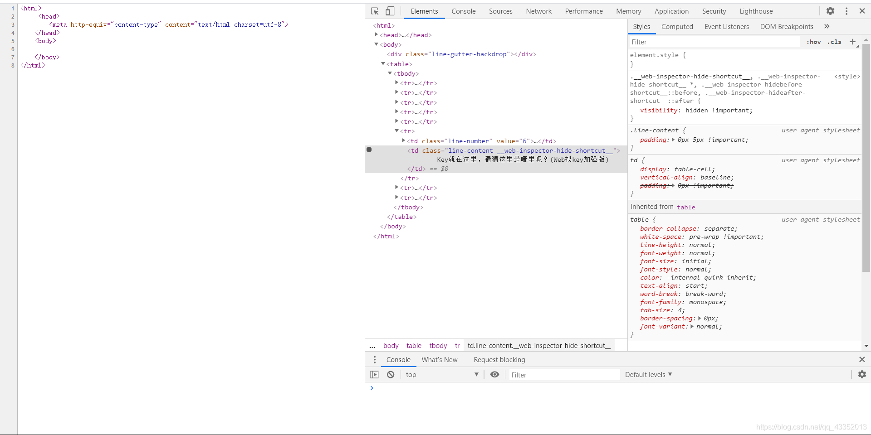Click the style source link
The width and height of the screenshot is (871, 435).
click(847, 76)
